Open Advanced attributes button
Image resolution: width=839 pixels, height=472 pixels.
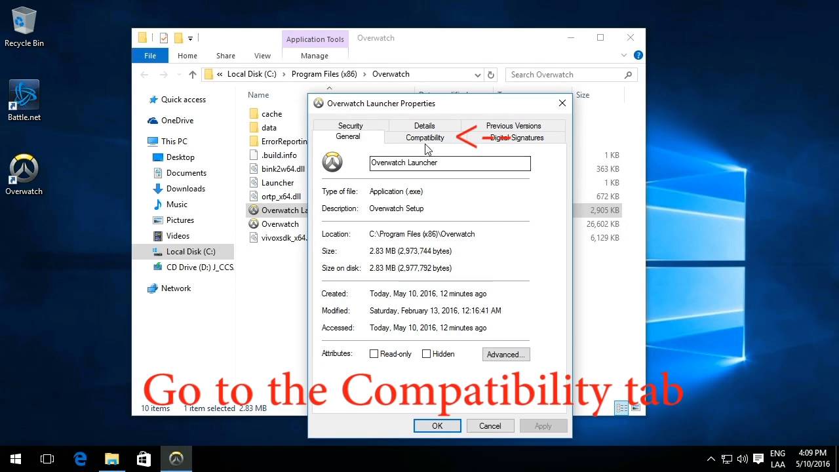(x=506, y=355)
